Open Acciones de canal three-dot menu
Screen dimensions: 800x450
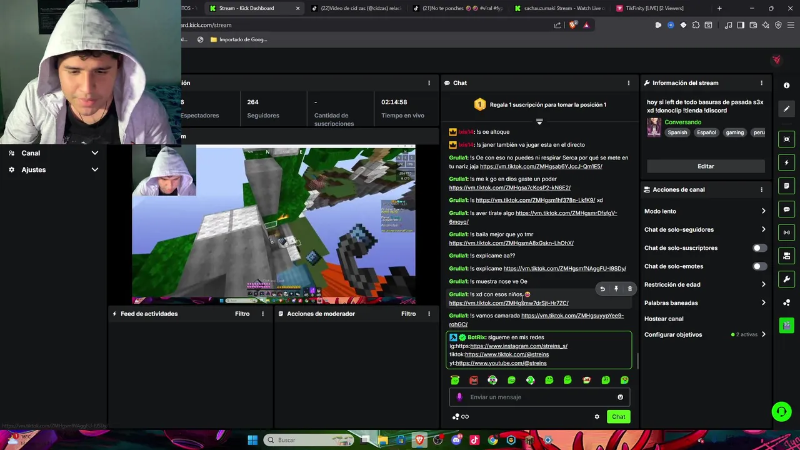pos(761,189)
